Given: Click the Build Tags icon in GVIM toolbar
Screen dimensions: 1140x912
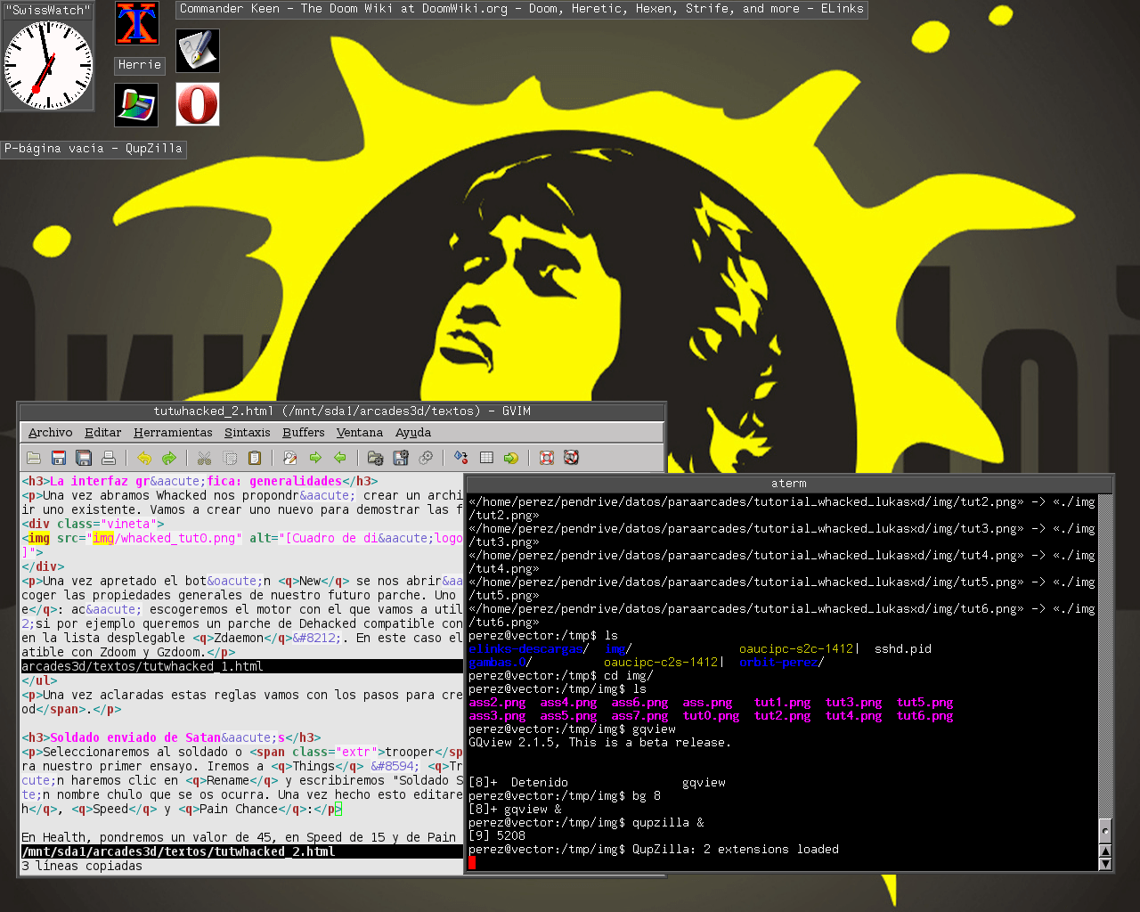Looking at the screenshot, I should [486, 458].
